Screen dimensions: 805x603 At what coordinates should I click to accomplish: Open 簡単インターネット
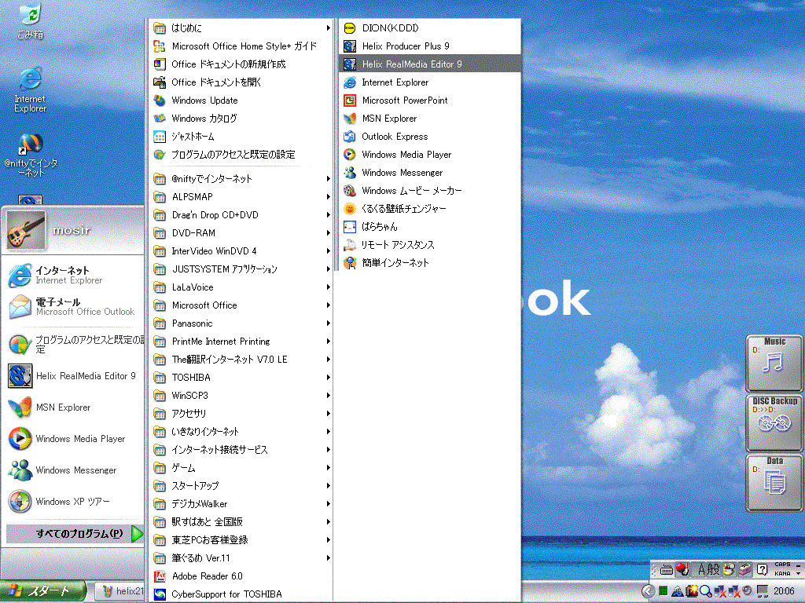430,263
